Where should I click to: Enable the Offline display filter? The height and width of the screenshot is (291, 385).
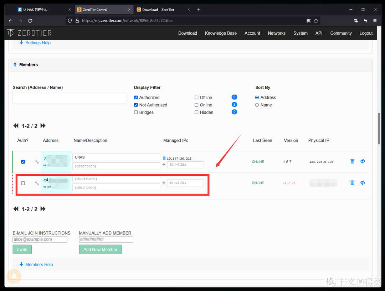tap(196, 97)
